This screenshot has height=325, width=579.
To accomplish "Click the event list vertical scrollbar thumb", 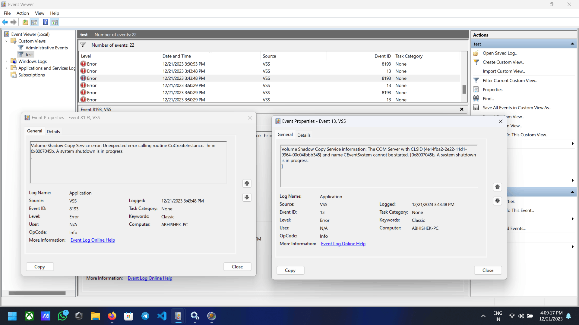I will (464, 89).
